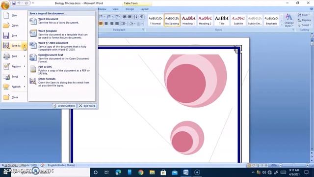This screenshot has height=177, width=314.
Task: Save as Word 97-2003 Document
Action: click(62, 46)
